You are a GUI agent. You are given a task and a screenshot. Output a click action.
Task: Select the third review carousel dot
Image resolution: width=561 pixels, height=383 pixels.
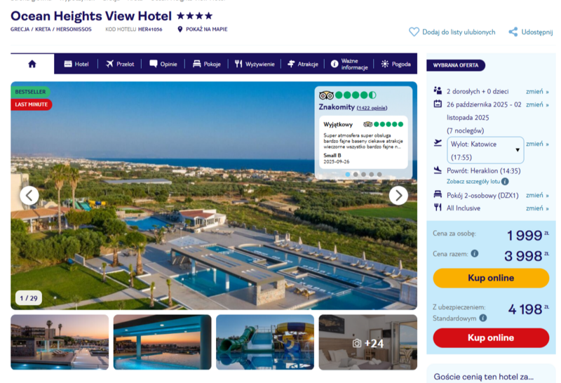click(x=363, y=175)
